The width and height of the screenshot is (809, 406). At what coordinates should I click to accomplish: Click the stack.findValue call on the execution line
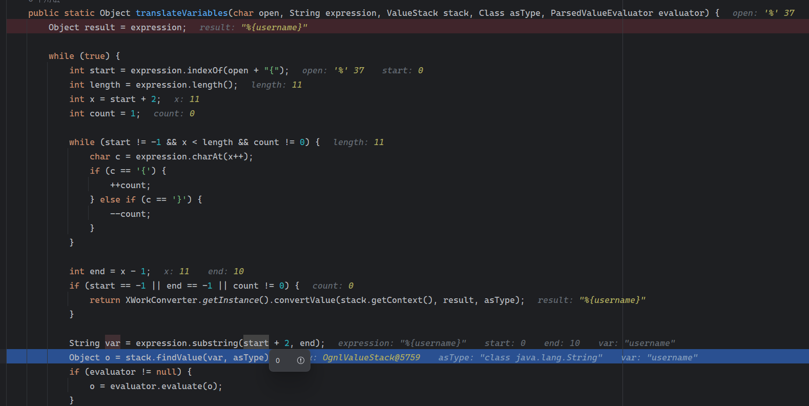tap(197, 357)
